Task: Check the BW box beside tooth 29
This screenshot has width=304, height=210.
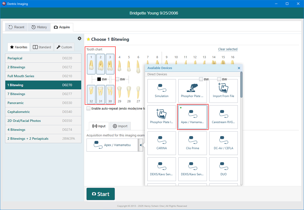Action: [117, 79]
